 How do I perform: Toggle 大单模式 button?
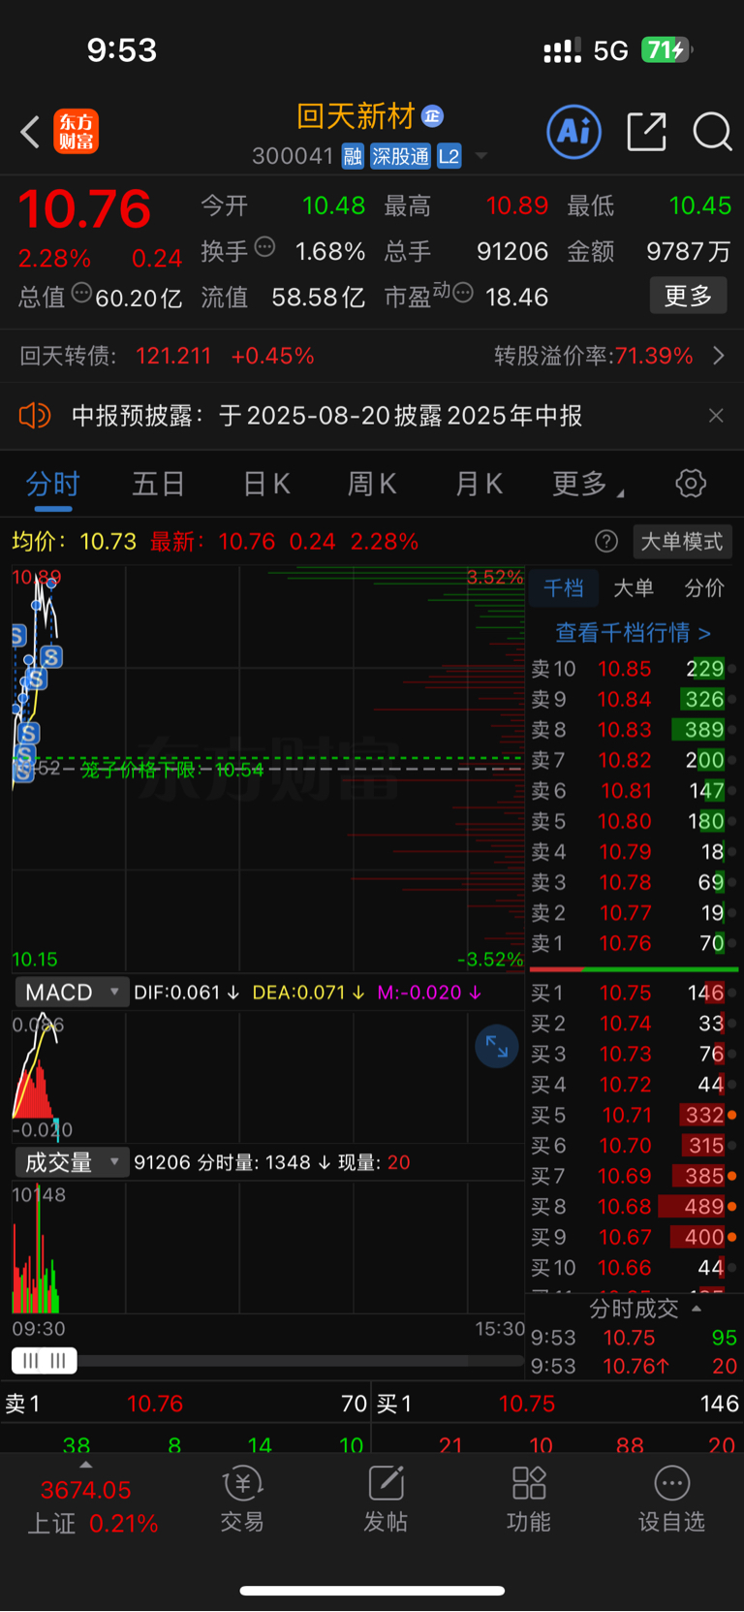(x=682, y=542)
